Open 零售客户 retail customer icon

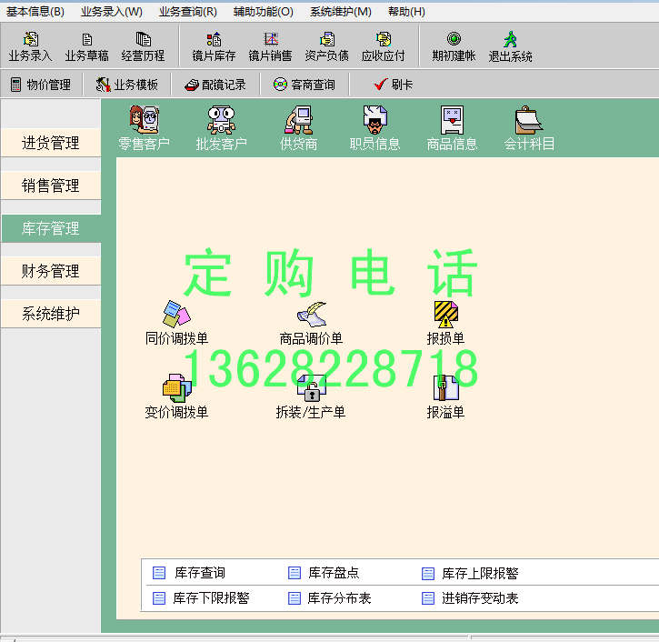point(144,128)
